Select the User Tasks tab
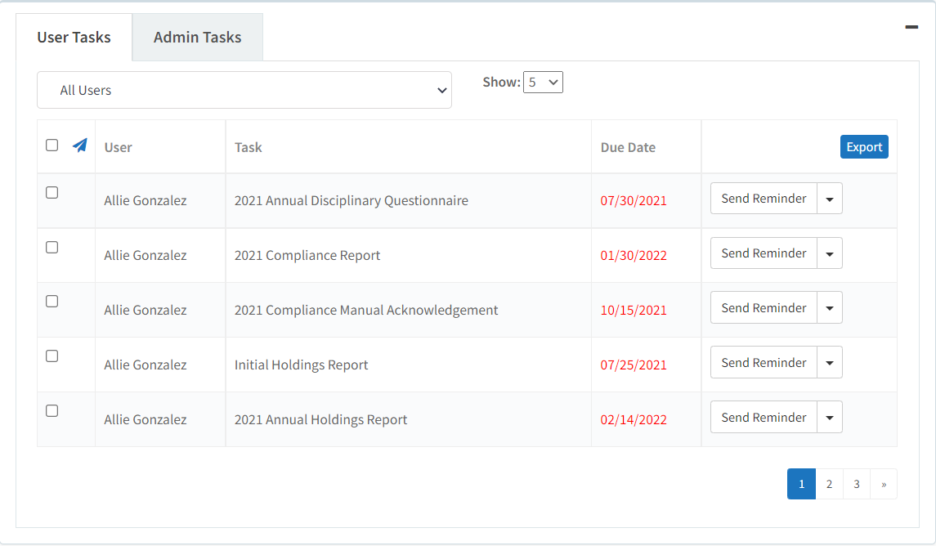 [74, 37]
